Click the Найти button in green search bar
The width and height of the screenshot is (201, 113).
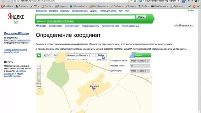pyautogui.click(x=141, y=17)
